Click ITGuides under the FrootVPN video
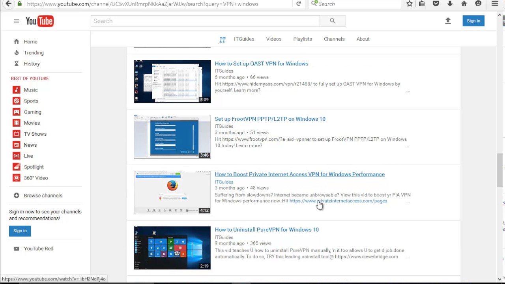The height and width of the screenshot is (284, 505). (x=224, y=126)
